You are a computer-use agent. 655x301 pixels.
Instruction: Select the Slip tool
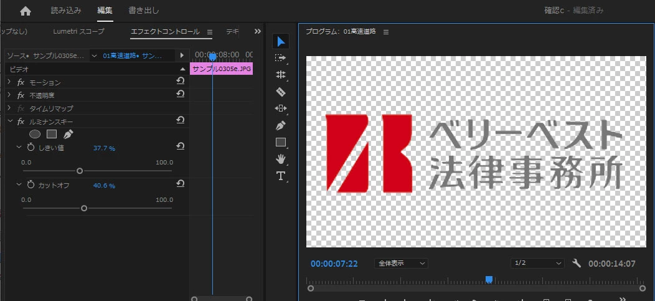280,108
